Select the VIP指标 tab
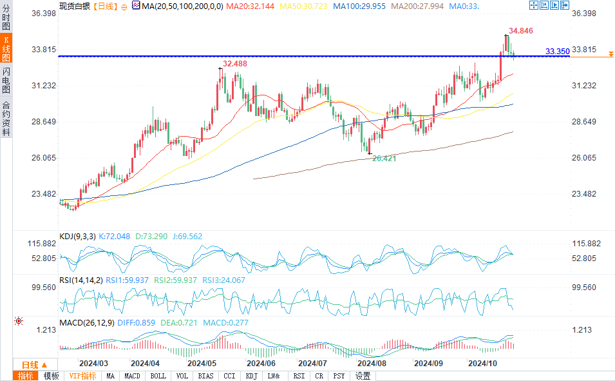This screenshot has height=381, width=615. (x=82, y=376)
